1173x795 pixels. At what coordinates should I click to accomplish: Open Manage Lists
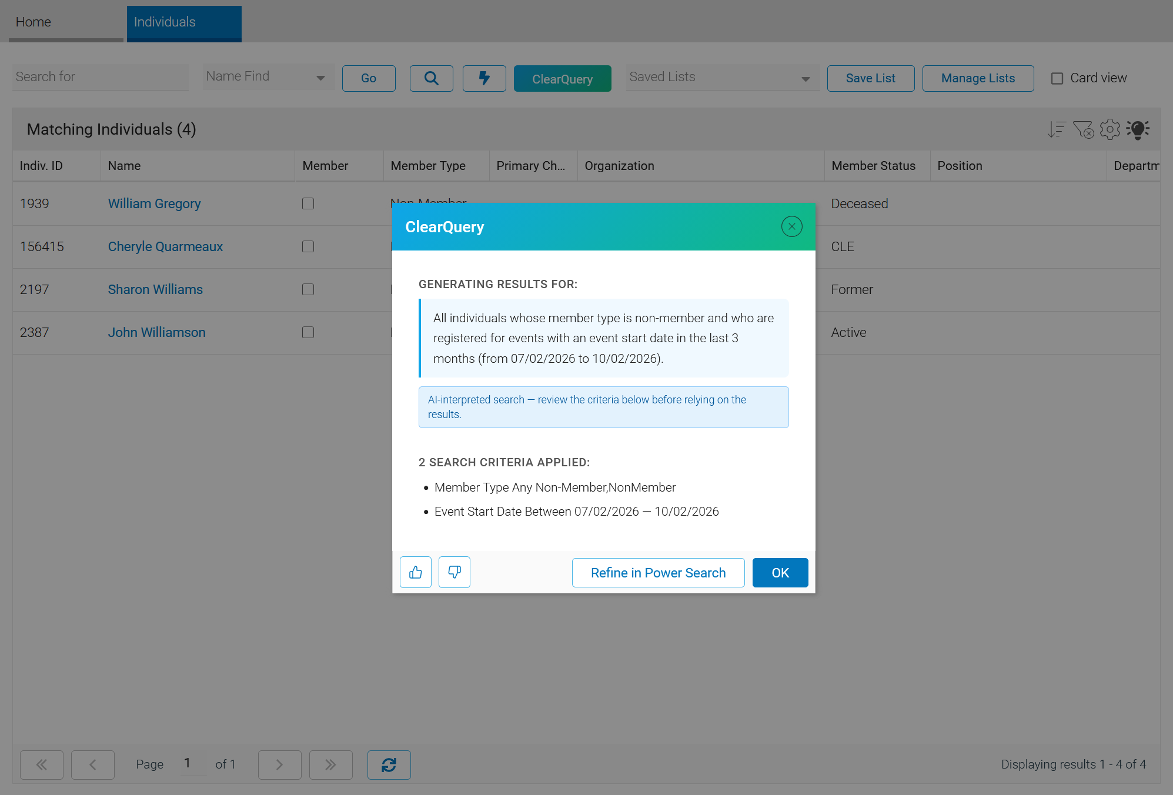[x=978, y=78]
